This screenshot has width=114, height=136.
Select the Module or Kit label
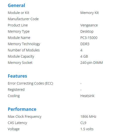tap(18, 13)
